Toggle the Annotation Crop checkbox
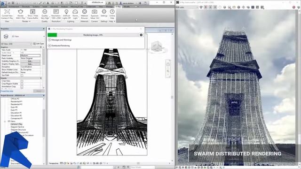 click(22, 86)
